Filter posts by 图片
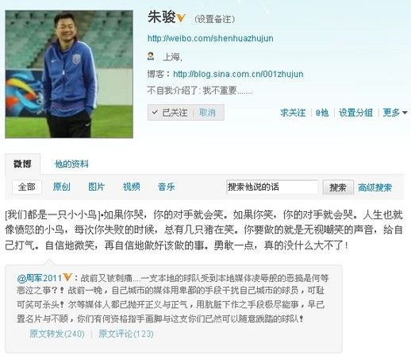 coord(96,187)
